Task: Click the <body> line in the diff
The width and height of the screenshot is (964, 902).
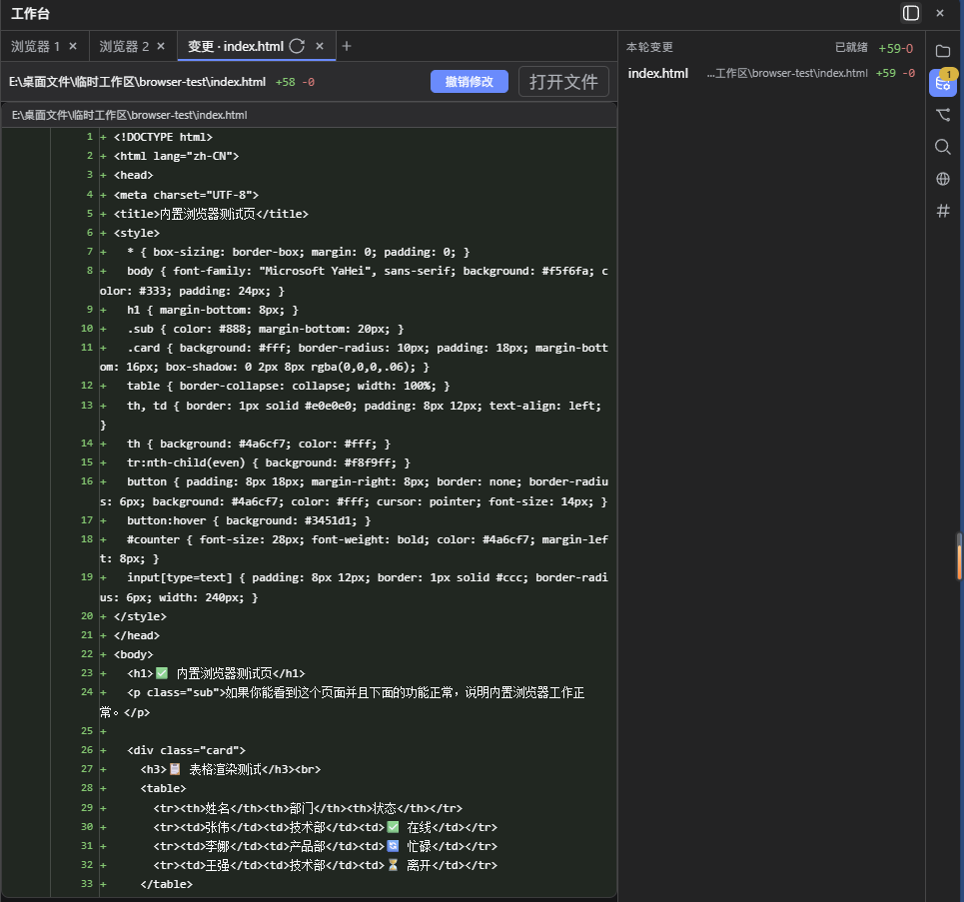Action: click(x=134, y=655)
